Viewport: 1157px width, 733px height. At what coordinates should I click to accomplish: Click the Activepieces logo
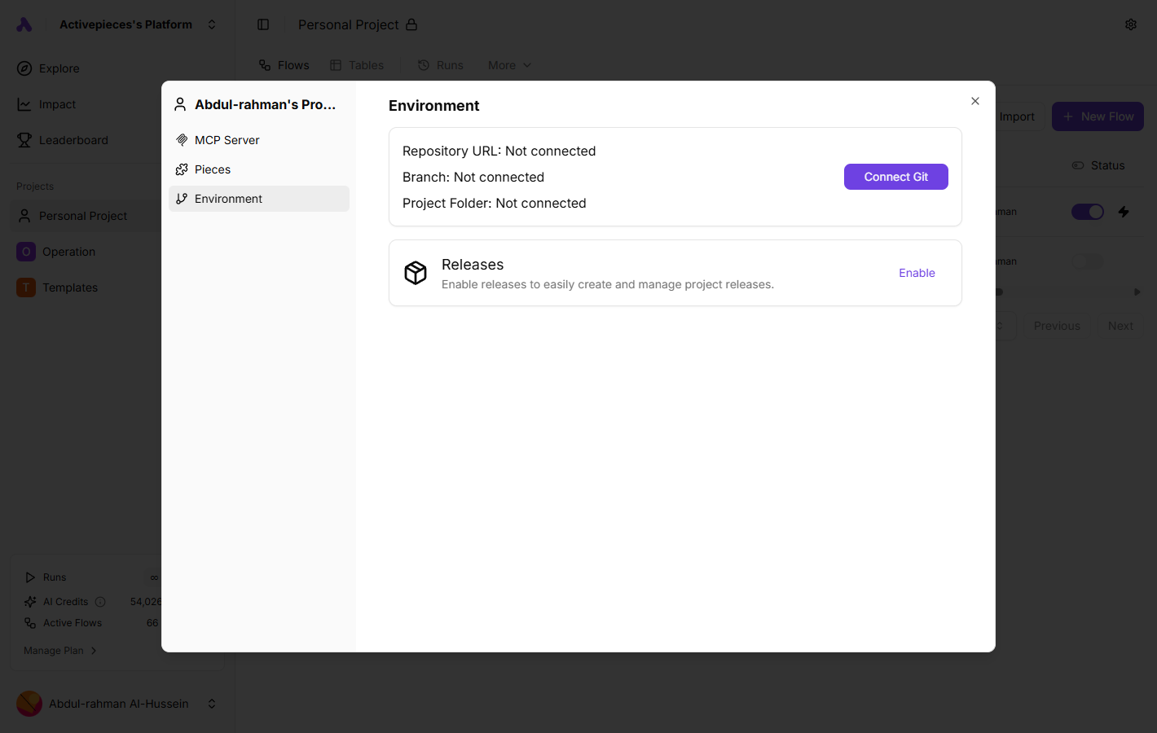[24, 24]
